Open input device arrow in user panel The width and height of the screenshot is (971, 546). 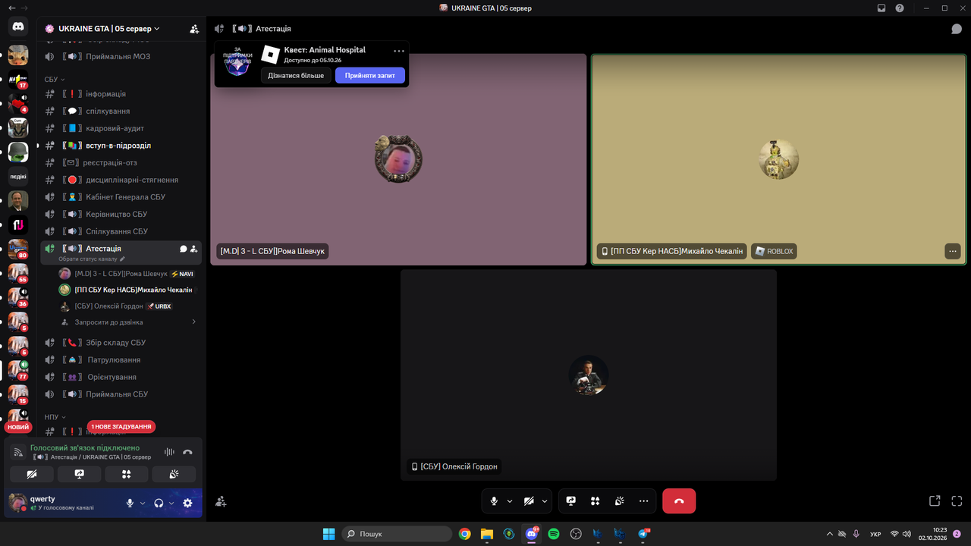142,503
